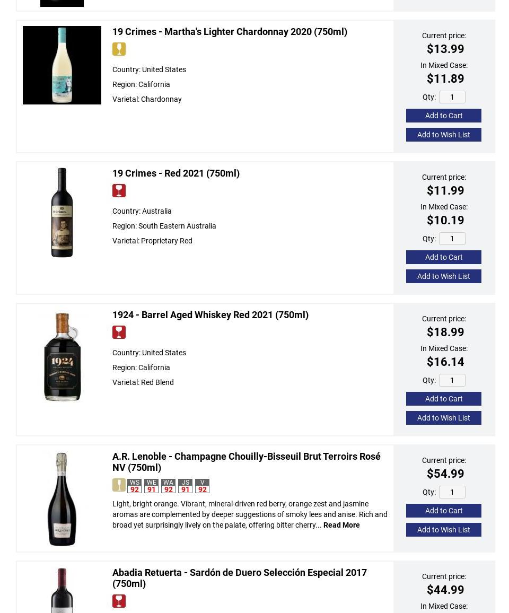509x613 pixels.
Task: Click sparkling wine icon for A.R. Lenoble
Action: point(119,485)
